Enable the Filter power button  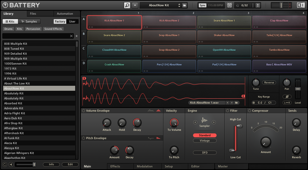[228, 111]
